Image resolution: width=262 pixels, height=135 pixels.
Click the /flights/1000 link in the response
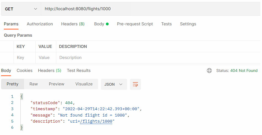(x=96, y=121)
